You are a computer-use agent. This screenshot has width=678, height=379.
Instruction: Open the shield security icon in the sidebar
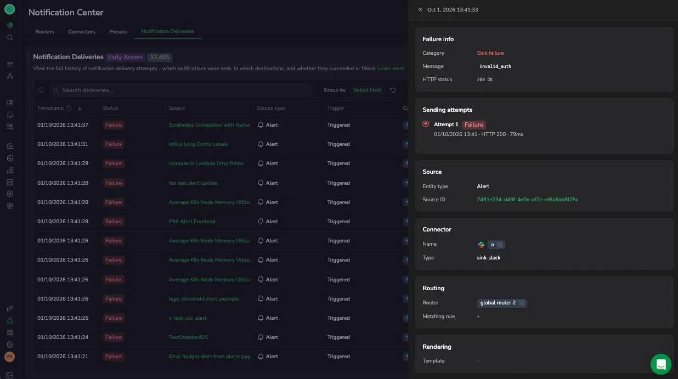pyautogui.click(x=10, y=206)
